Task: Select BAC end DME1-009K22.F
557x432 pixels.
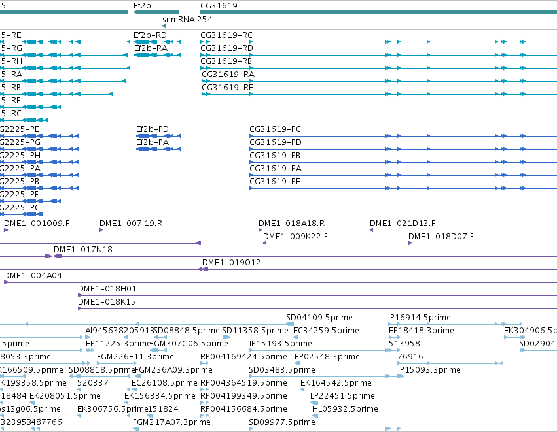Action: [295, 237]
